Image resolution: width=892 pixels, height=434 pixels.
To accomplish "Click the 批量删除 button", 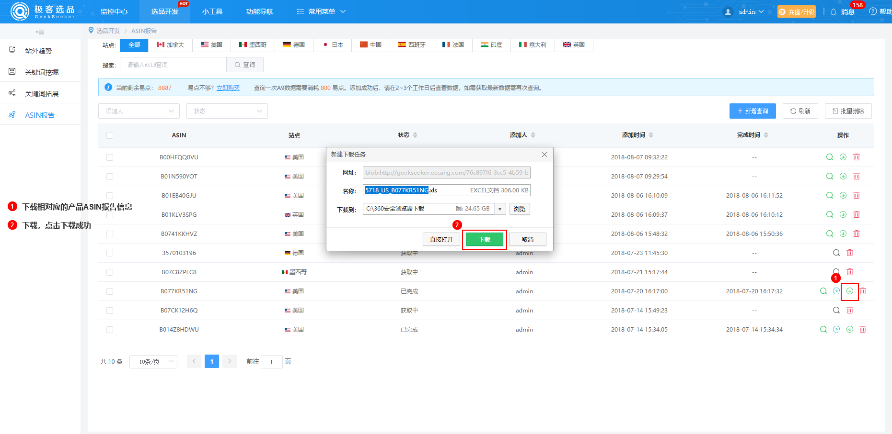I will 848,111.
